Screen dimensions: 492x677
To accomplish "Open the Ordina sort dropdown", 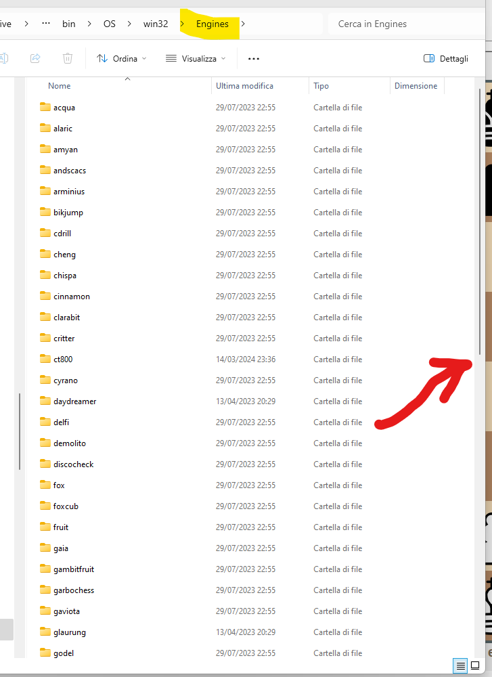I will coord(122,59).
